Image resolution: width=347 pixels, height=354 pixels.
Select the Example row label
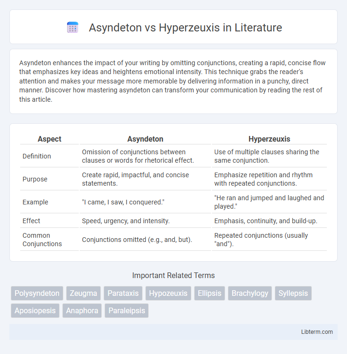coord(35,202)
